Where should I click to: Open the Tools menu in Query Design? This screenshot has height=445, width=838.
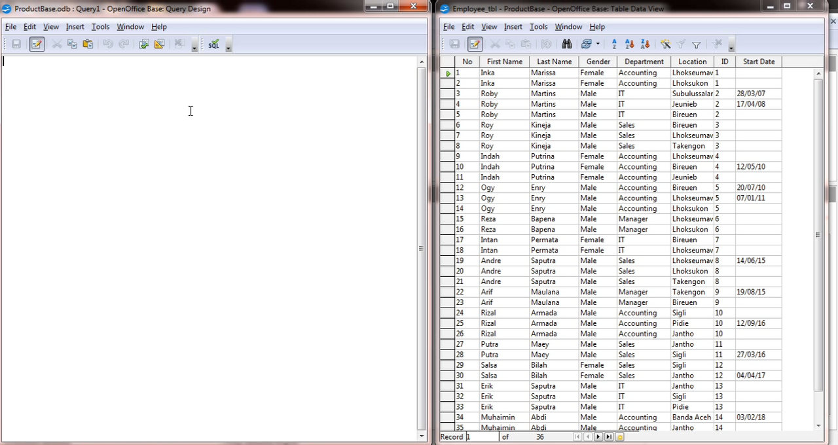click(100, 27)
